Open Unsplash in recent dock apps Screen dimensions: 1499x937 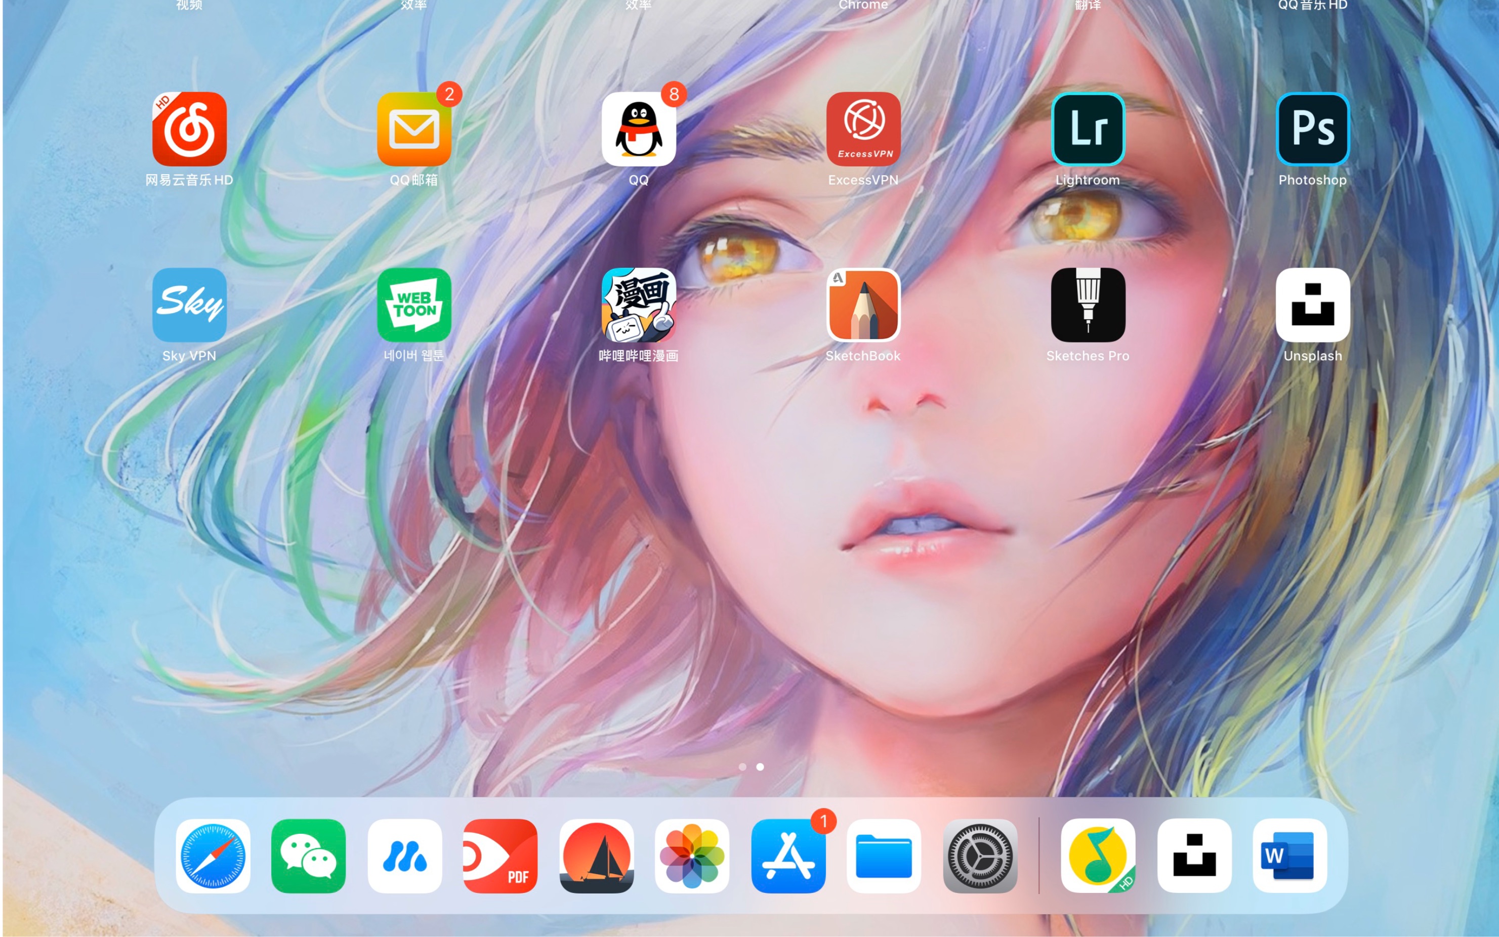click(1194, 856)
